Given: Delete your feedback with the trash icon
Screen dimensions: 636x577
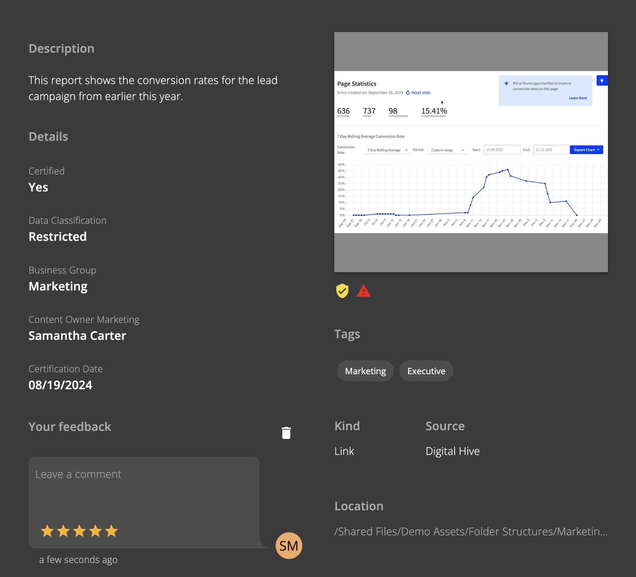Looking at the screenshot, I should click(x=286, y=433).
